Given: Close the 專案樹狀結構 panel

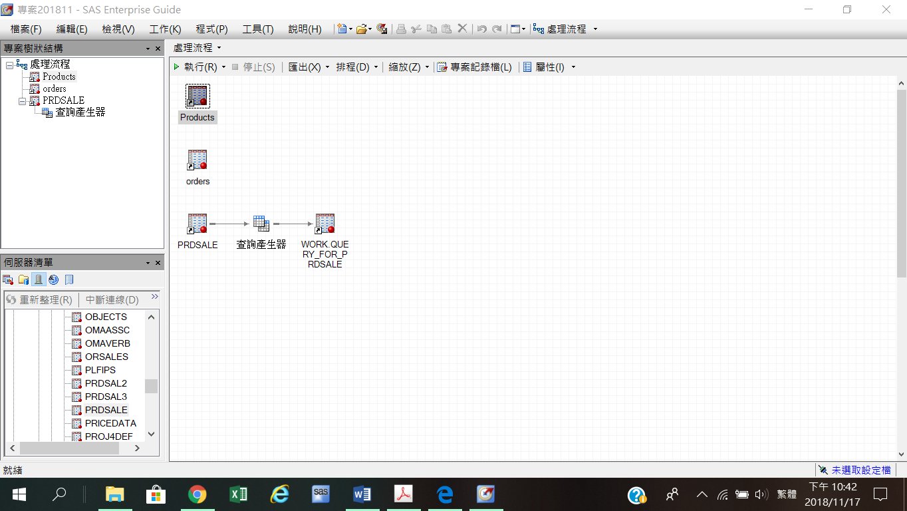Looking at the screenshot, I should click(x=158, y=49).
